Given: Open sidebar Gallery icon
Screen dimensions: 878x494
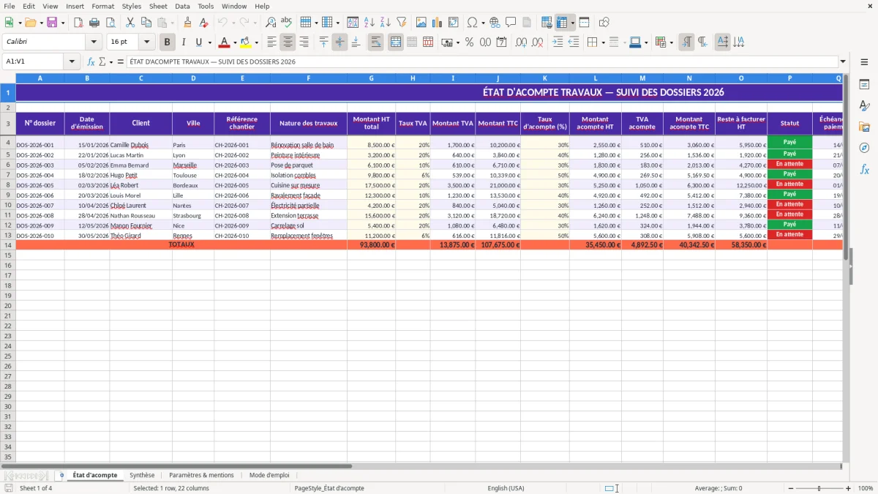Looking at the screenshot, I should (864, 127).
